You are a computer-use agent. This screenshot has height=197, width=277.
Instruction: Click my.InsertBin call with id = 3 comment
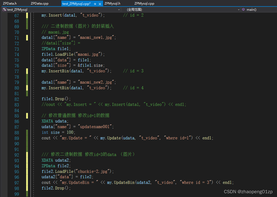[77, 71]
